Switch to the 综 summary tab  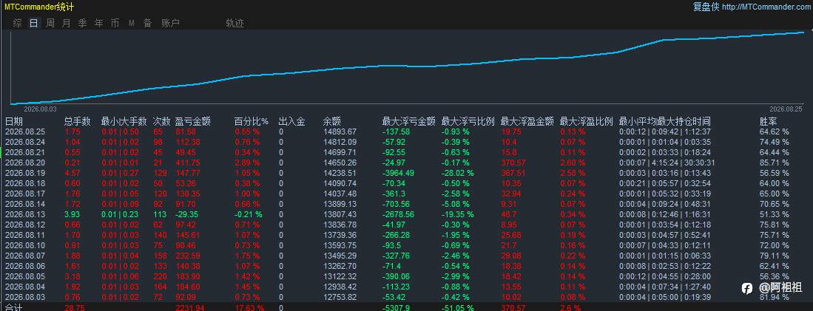18,24
